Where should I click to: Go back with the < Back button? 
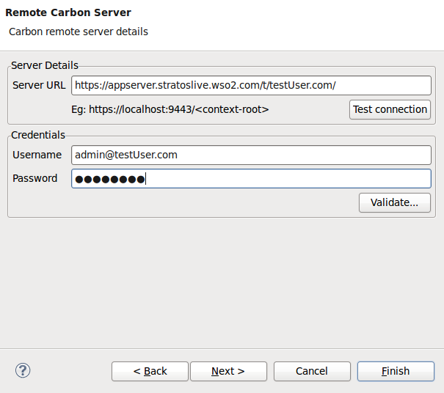pyautogui.click(x=150, y=371)
